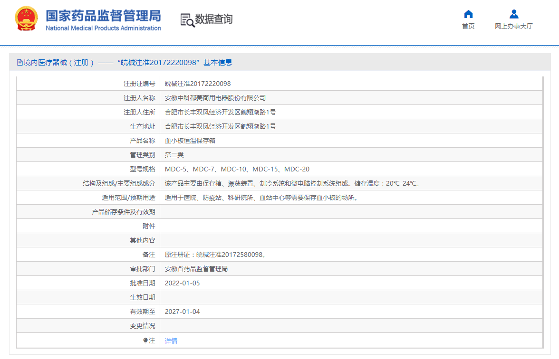This screenshot has height=359, width=559.
Task: Select the 生产地址 address value
Action: (x=221, y=126)
